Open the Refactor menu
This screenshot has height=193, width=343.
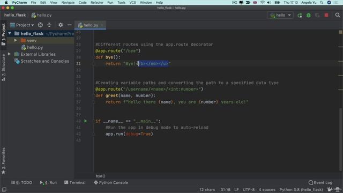coord(97,3)
